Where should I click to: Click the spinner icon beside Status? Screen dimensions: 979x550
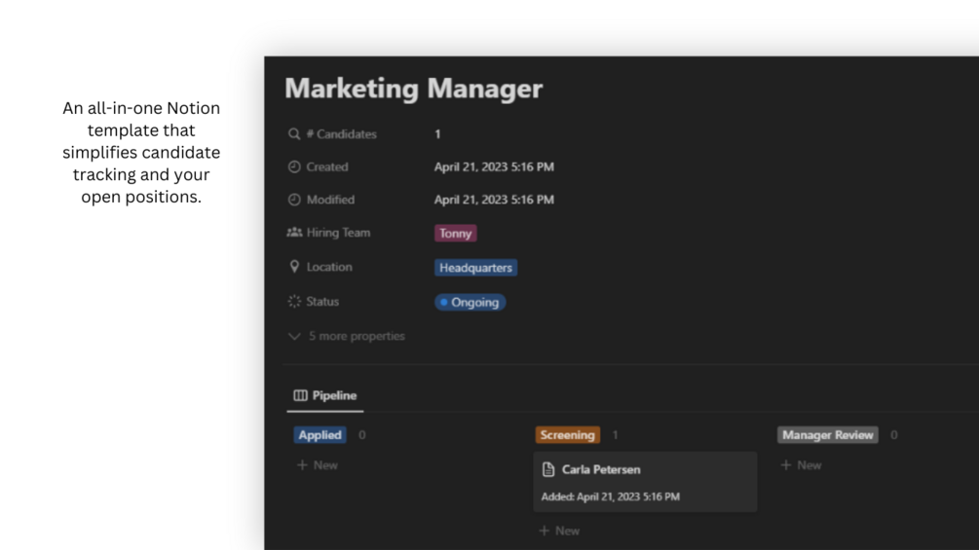[294, 302]
